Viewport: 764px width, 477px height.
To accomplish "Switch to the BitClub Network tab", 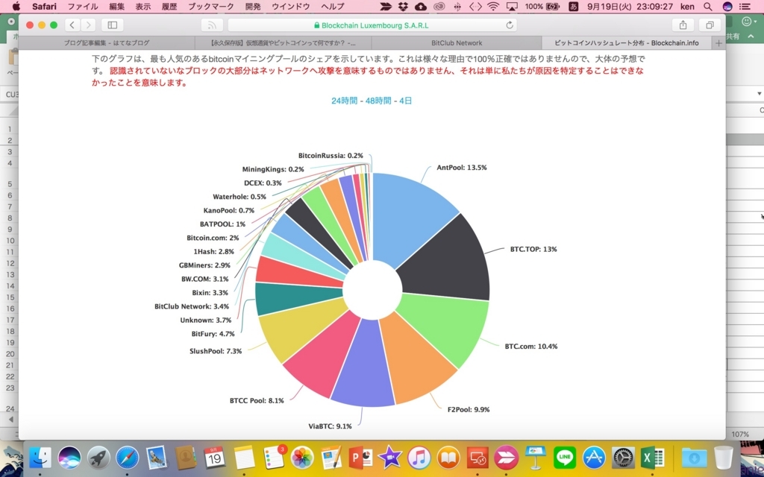I will click(x=457, y=42).
